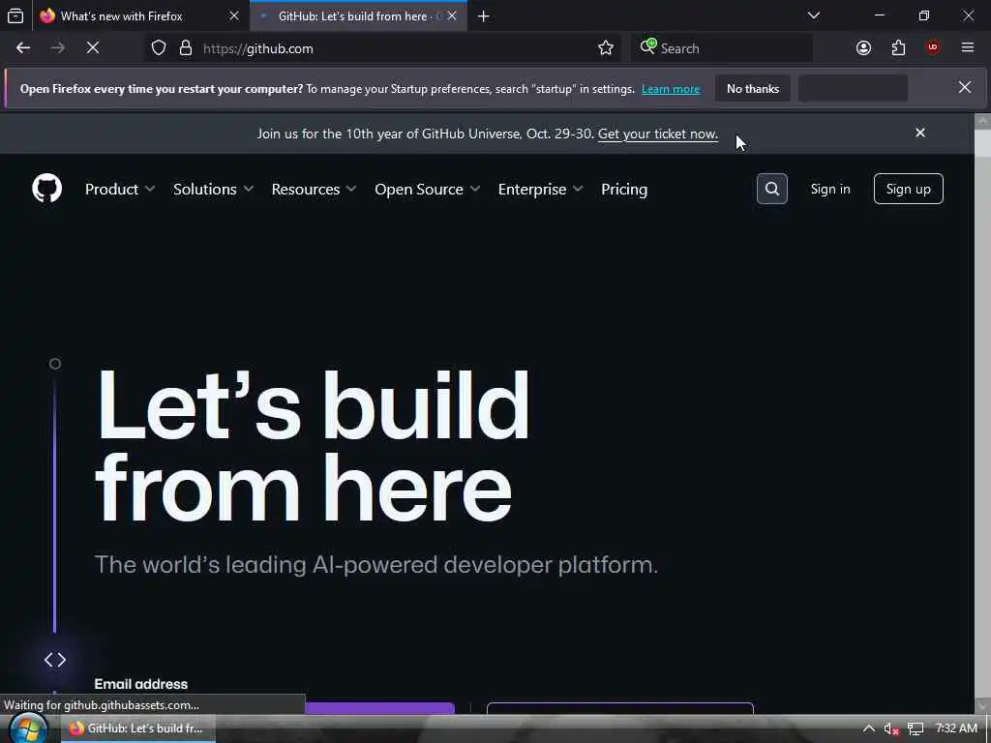Open GitHub site search magnifier button
The height and width of the screenshot is (743, 991).
771,189
